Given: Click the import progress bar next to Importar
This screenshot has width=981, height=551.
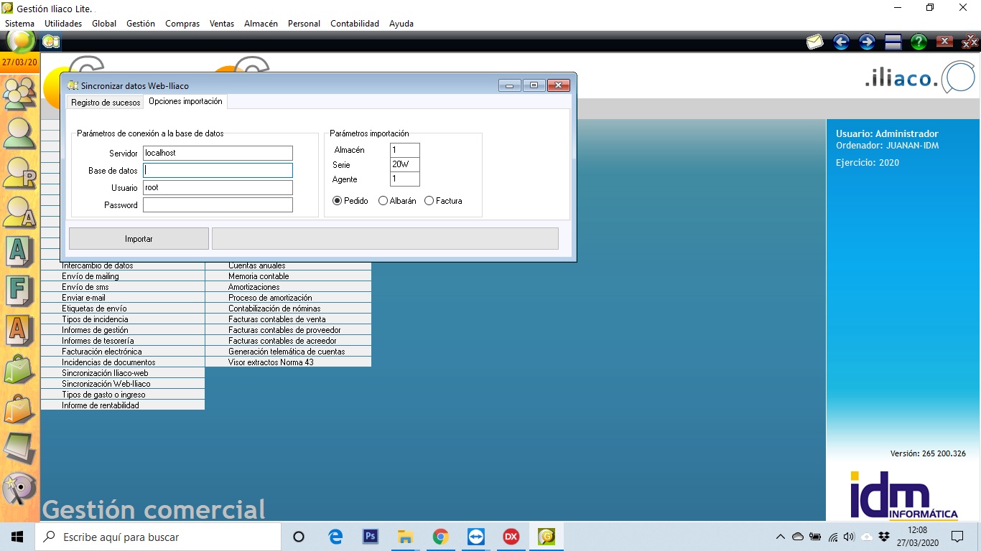Looking at the screenshot, I should point(385,239).
